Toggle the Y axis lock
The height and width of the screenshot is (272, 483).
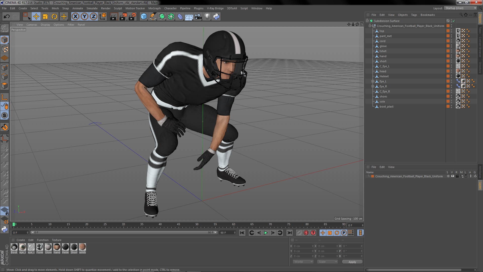[85, 17]
